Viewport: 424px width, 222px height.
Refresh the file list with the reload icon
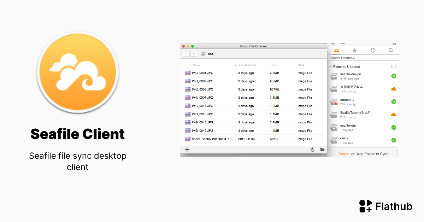(x=312, y=150)
